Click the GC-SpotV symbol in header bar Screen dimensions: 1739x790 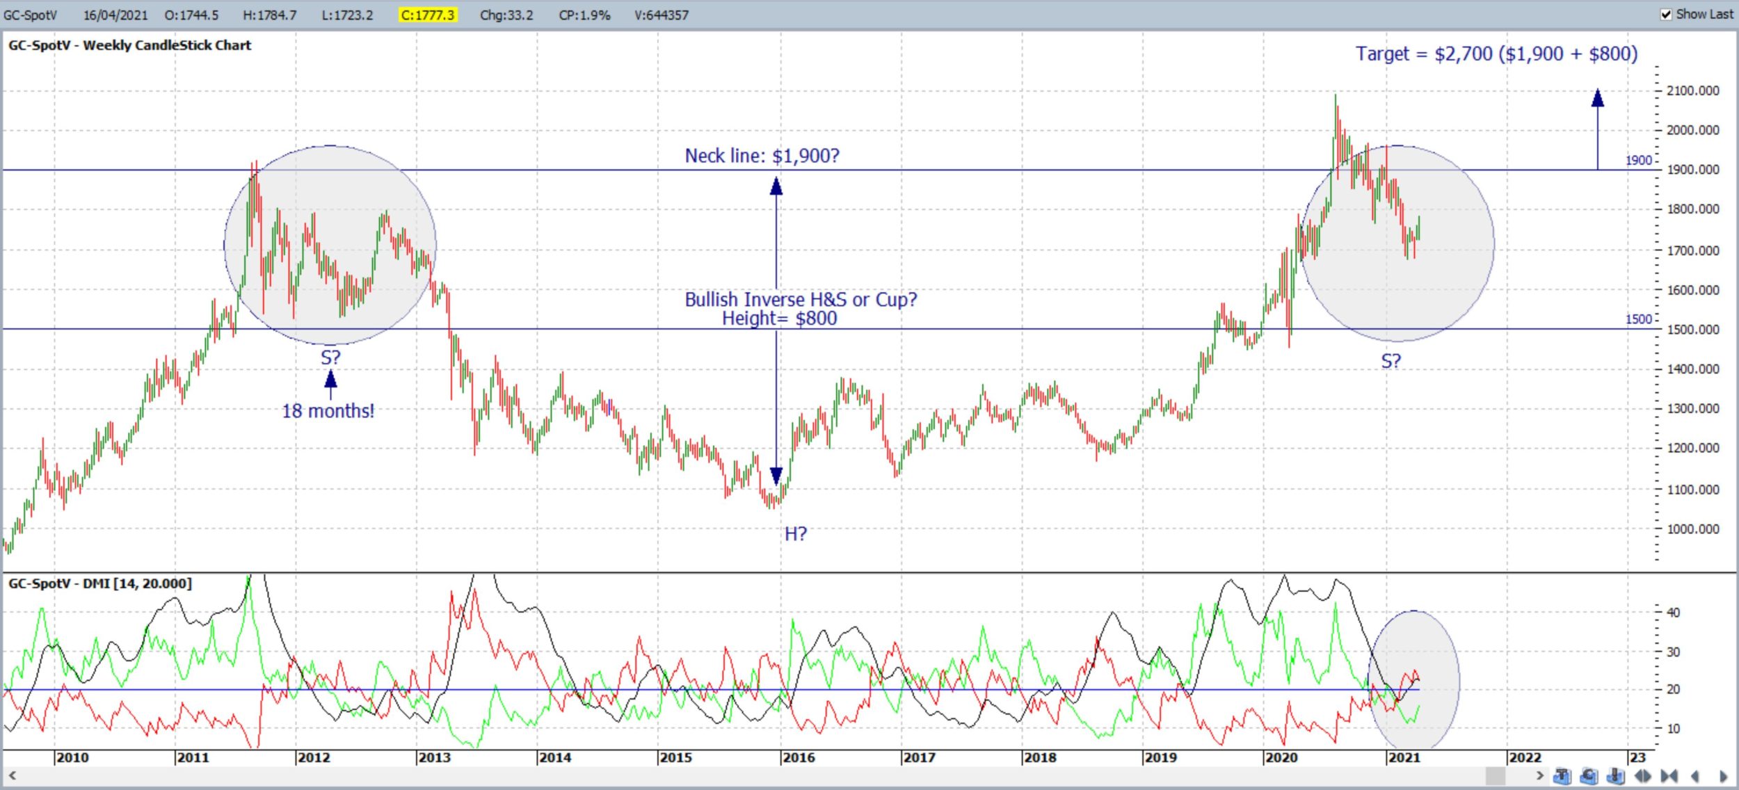click(31, 15)
